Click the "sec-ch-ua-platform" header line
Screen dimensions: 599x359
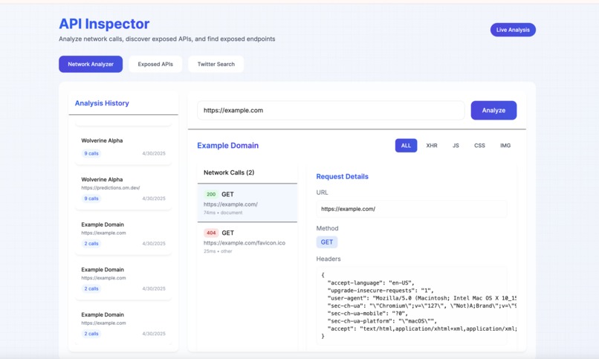(x=382, y=321)
